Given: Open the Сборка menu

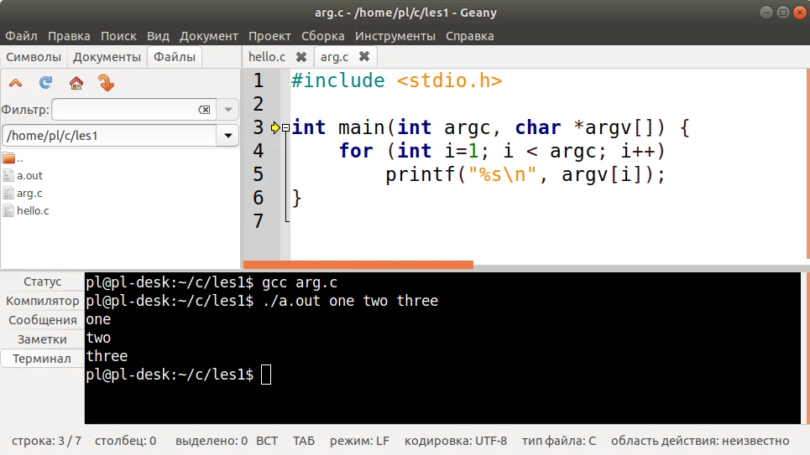Looking at the screenshot, I should pos(322,36).
